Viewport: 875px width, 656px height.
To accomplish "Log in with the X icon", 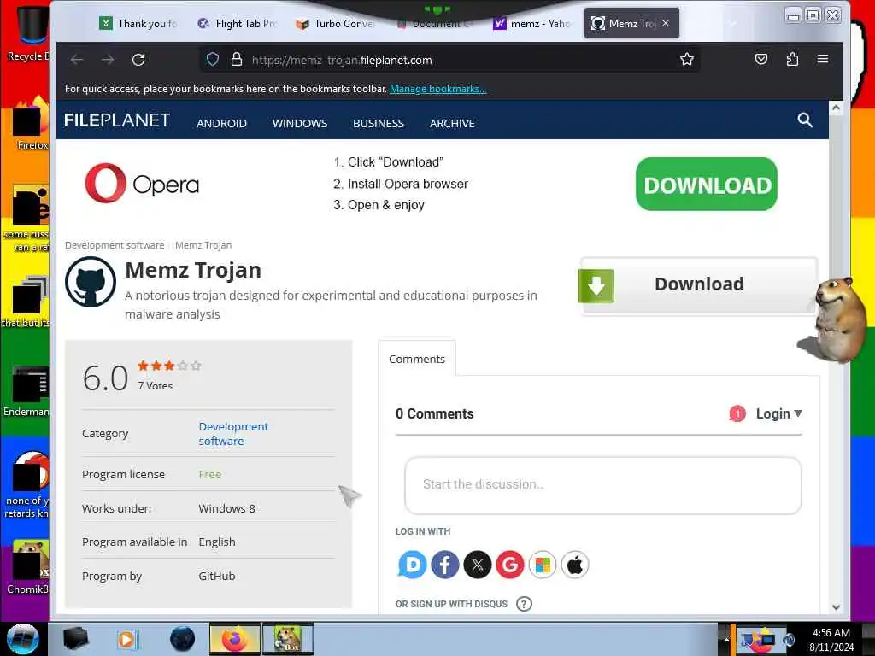I will coord(477,565).
